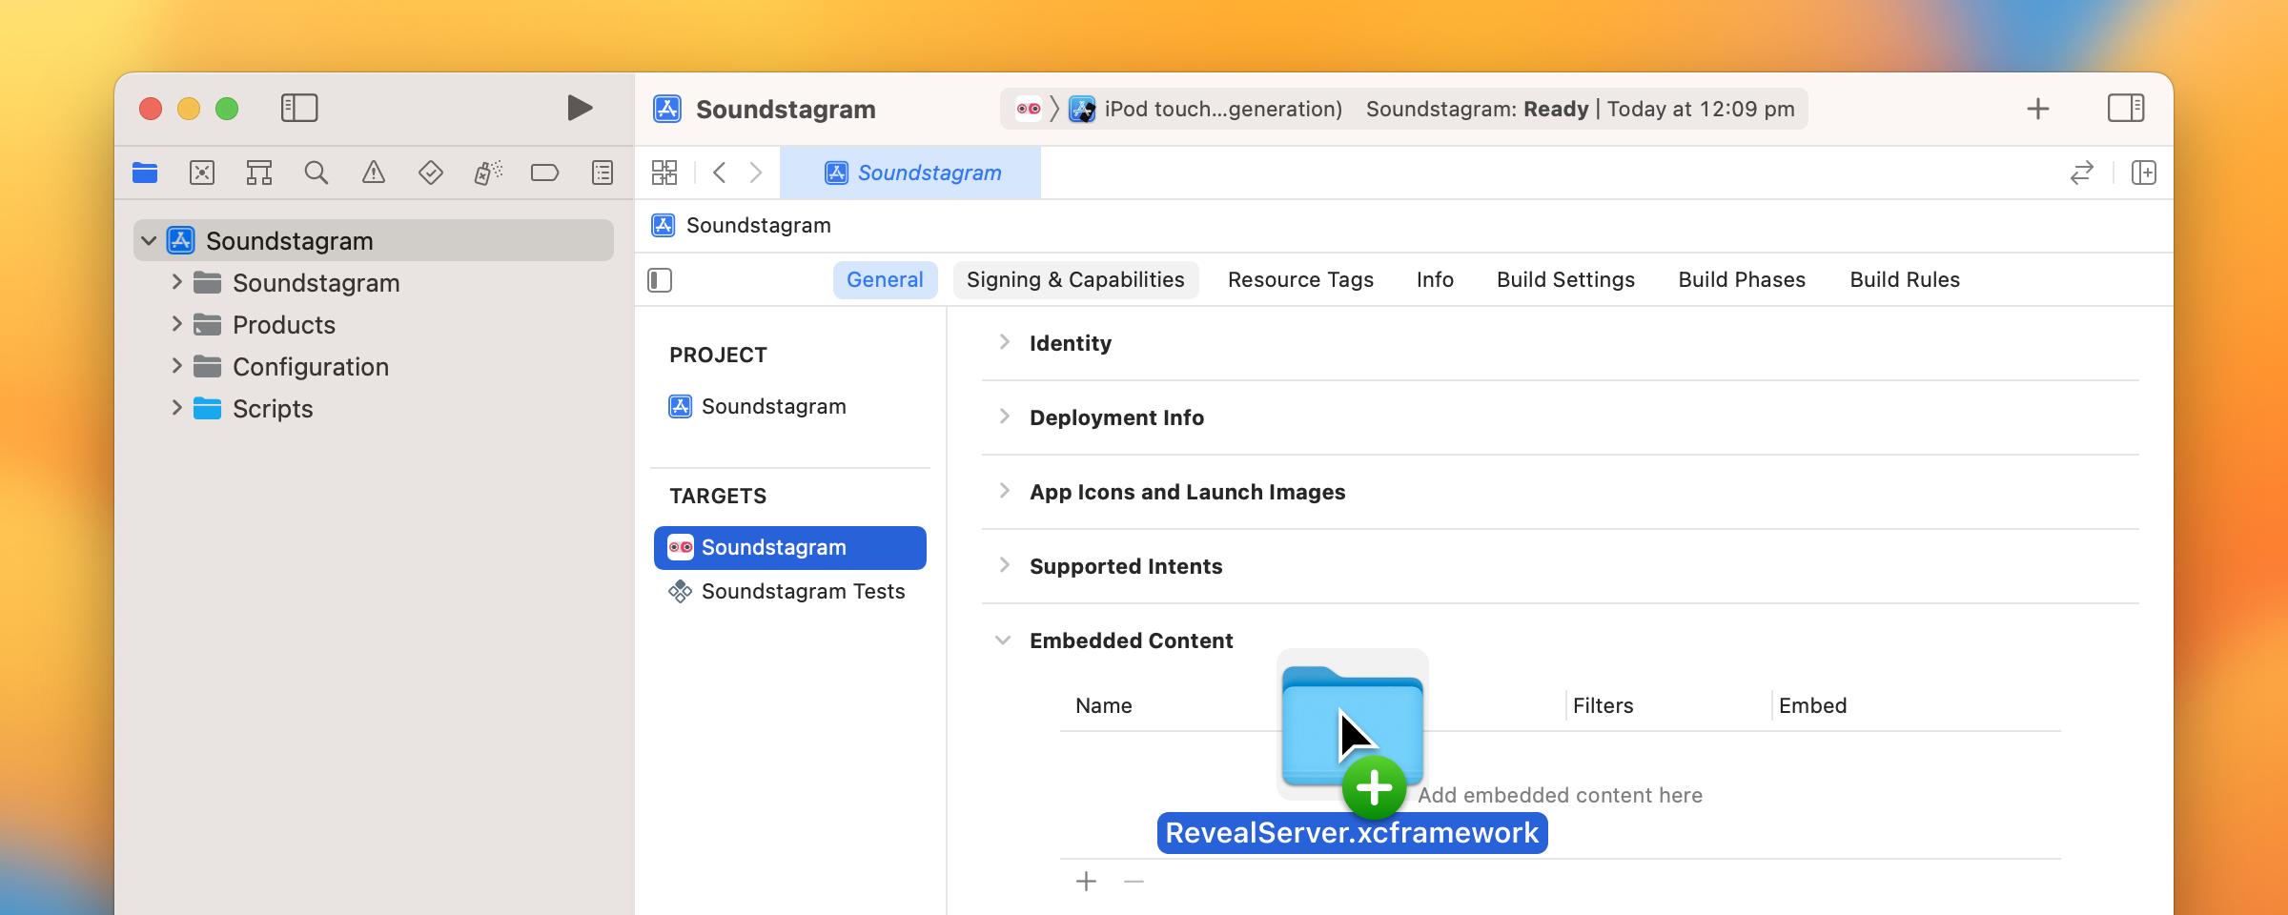Click the Library plus button in toolbar
The height and width of the screenshot is (915, 2288).
[x=2038, y=109]
